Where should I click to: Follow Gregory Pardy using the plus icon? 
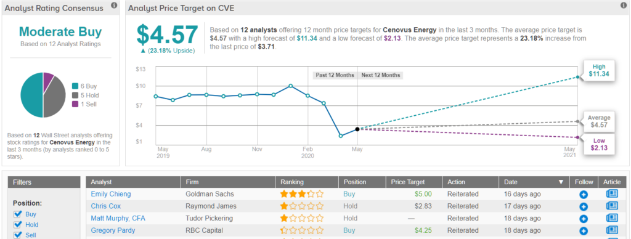(x=584, y=231)
